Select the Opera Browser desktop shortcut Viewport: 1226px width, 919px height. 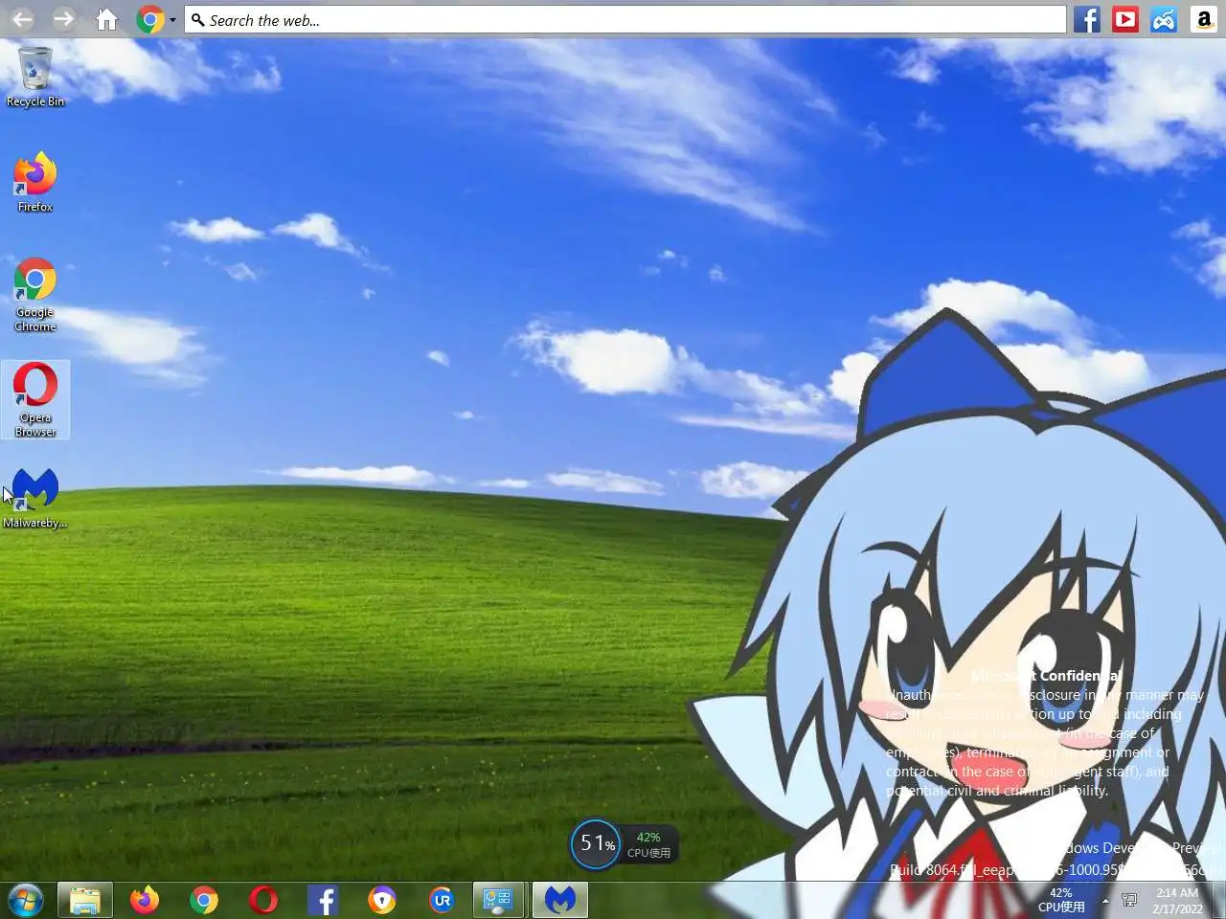(x=35, y=400)
